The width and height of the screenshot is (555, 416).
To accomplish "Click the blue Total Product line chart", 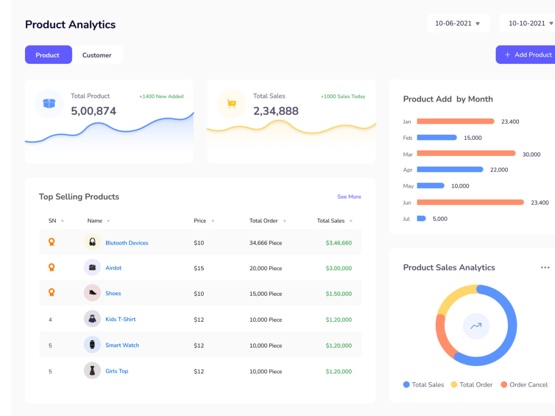I will (x=109, y=134).
